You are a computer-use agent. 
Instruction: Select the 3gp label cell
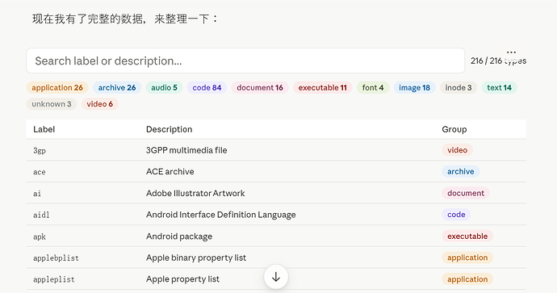click(x=40, y=151)
